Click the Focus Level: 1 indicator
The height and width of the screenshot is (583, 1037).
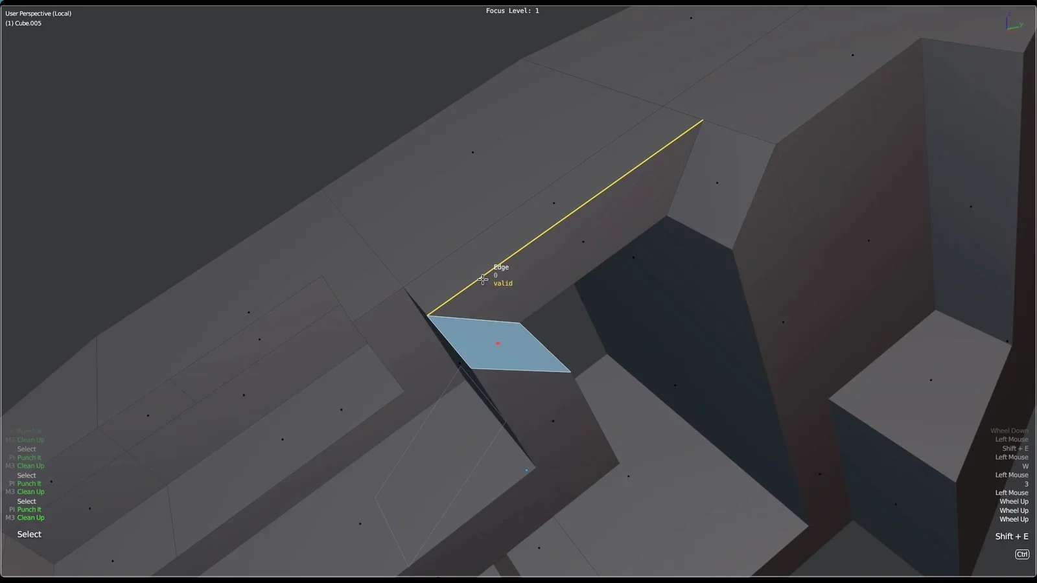point(512,10)
